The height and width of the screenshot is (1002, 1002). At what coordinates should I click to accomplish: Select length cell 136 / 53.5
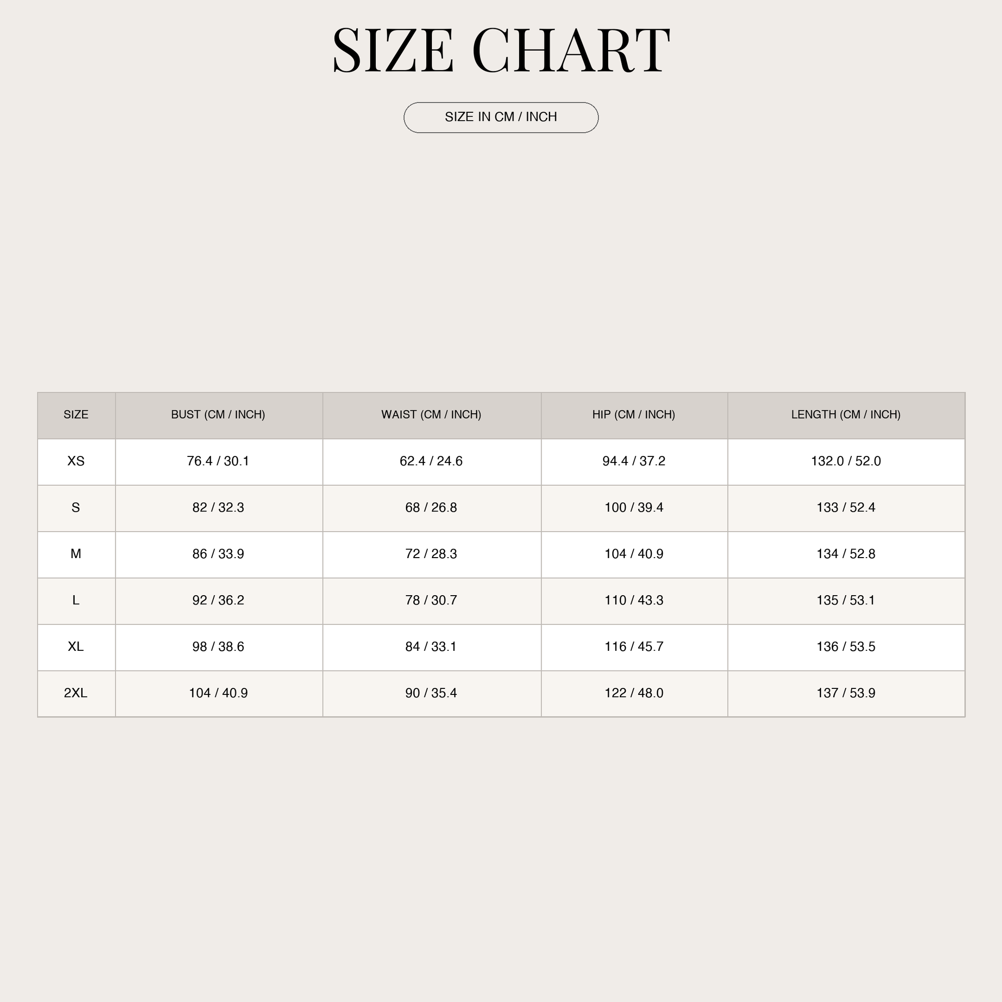[x=846, y=647]
